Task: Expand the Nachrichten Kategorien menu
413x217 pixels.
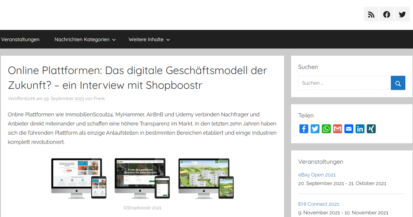Action: pos(85,40)
